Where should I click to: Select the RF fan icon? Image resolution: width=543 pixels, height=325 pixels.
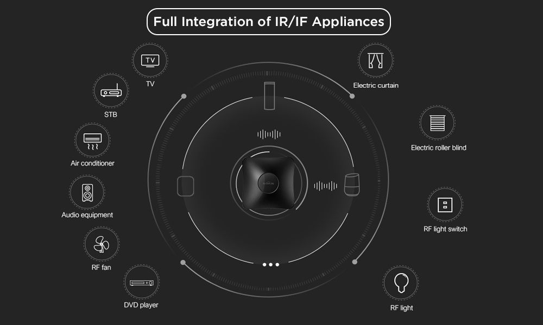point(101,244)
